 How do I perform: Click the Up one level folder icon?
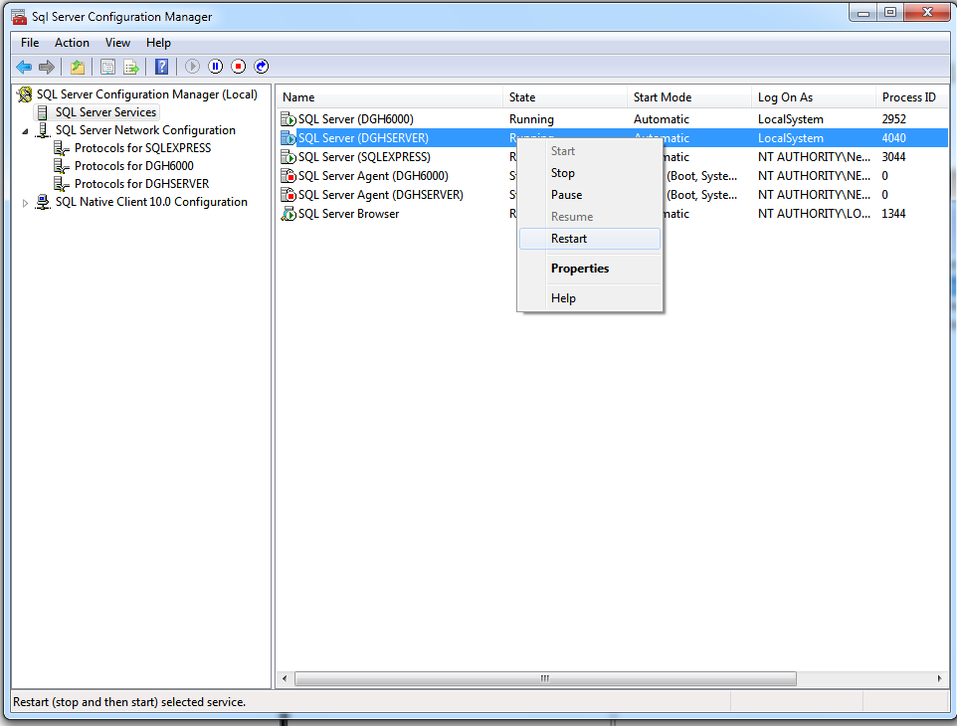click(77, 67)
